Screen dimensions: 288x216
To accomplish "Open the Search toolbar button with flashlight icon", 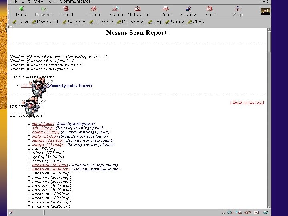I will pyautogui.click(x=116, y=11).
